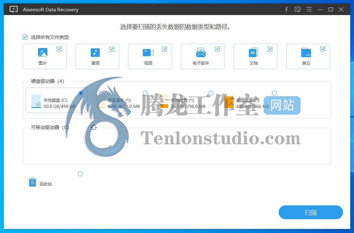Open the hamburger menu icon
This screenshot has height=233, width=354.
[x=309, y=9]
